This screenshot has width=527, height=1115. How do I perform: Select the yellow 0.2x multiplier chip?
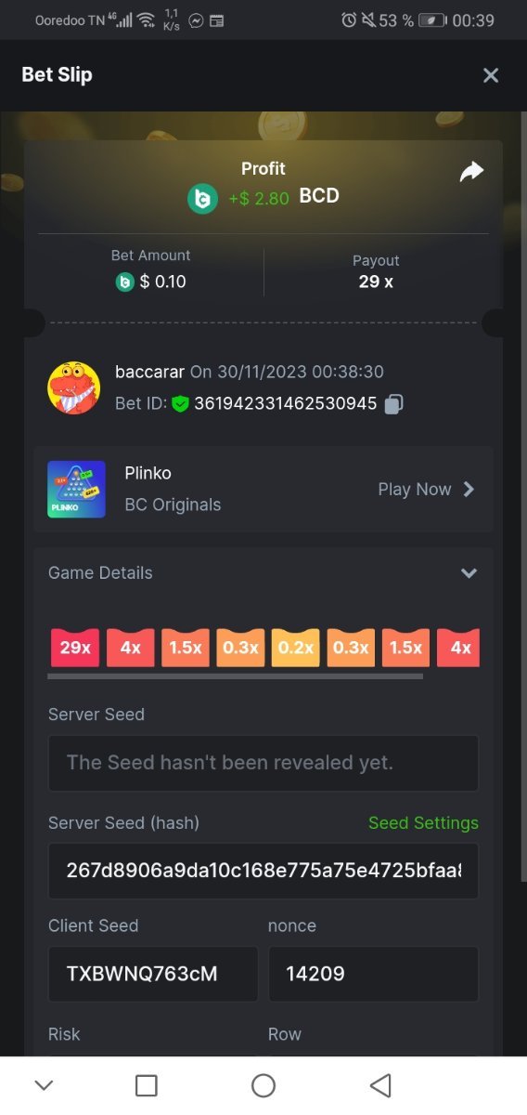(296, 648)
